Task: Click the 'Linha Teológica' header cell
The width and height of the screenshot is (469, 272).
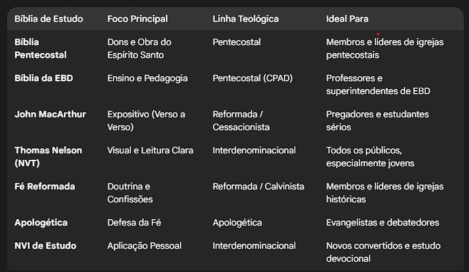Action: [246, 19]
